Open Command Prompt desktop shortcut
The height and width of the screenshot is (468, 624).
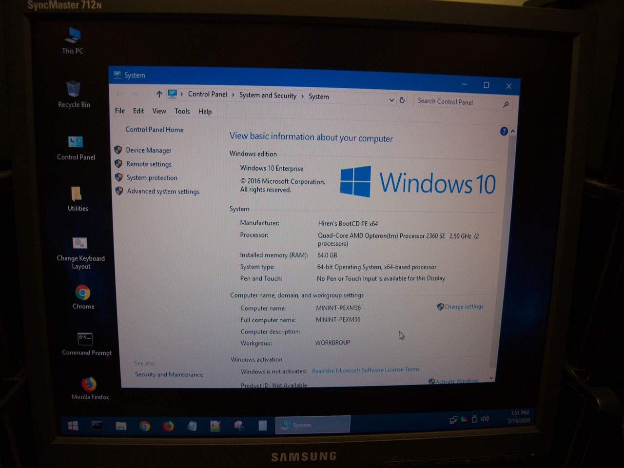coord(86,344)
